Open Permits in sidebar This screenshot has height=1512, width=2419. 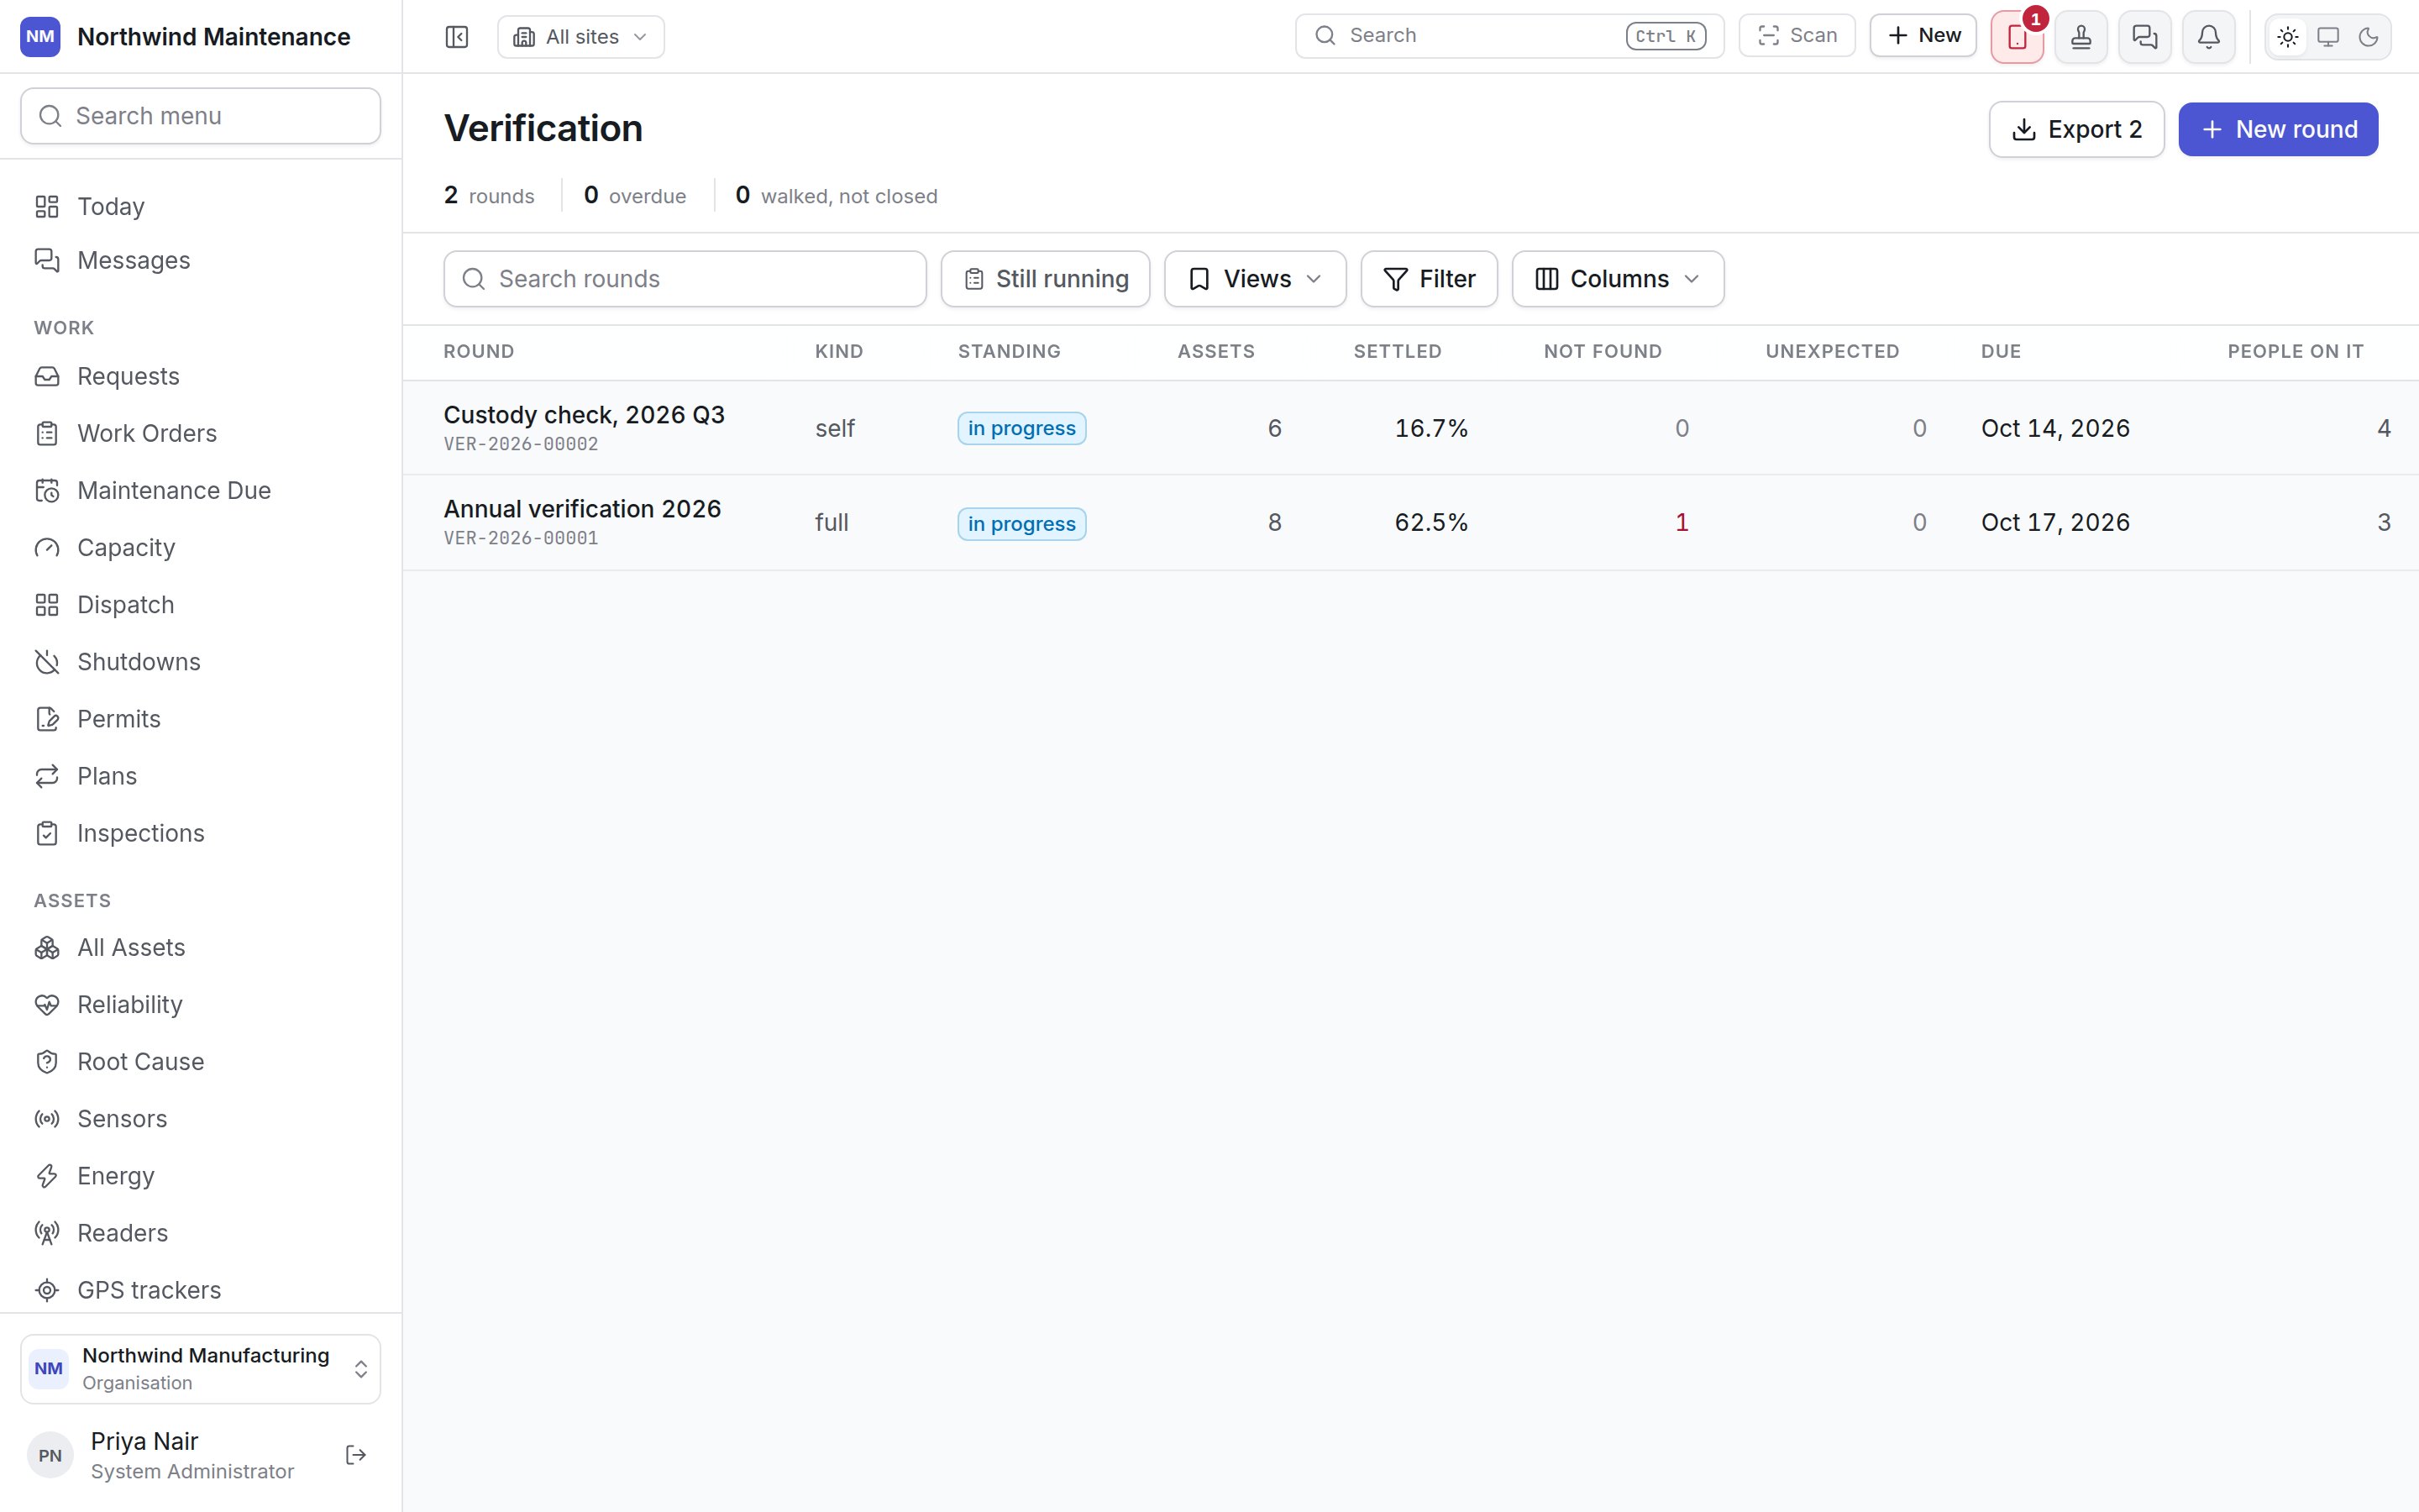(x=201, y=719)
